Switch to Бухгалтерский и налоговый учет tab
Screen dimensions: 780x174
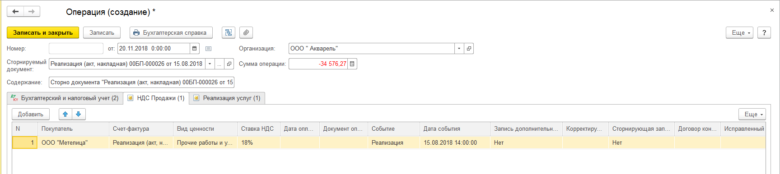pyautogui.click(x=65, y=98)
